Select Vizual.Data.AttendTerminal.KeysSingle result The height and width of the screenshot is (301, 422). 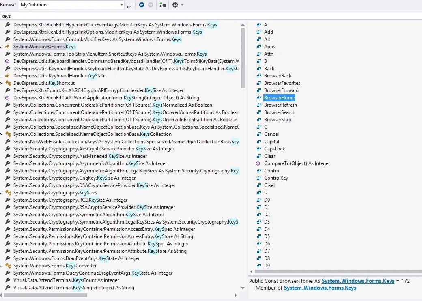[74, 288]
